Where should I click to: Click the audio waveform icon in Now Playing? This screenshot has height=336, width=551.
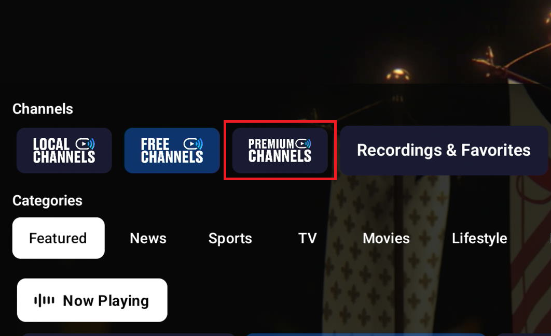44,301
